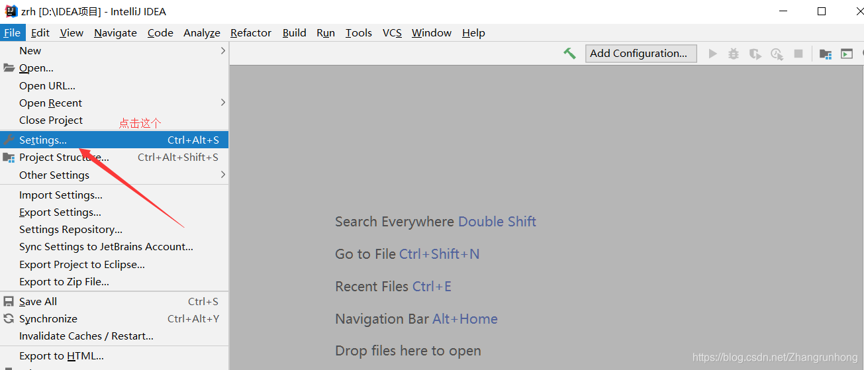Open the Window menu
Viewport: 864px width, 370px height.
(x=432, y=32)
